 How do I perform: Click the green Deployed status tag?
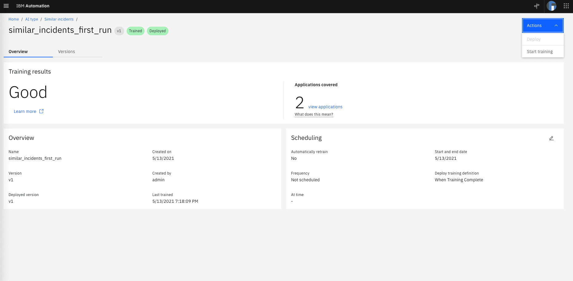[157, 31]
